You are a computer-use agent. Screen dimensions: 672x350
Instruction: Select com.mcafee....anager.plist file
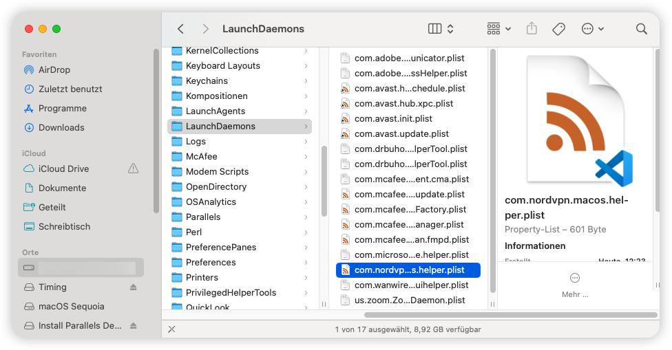click(408, 225)
